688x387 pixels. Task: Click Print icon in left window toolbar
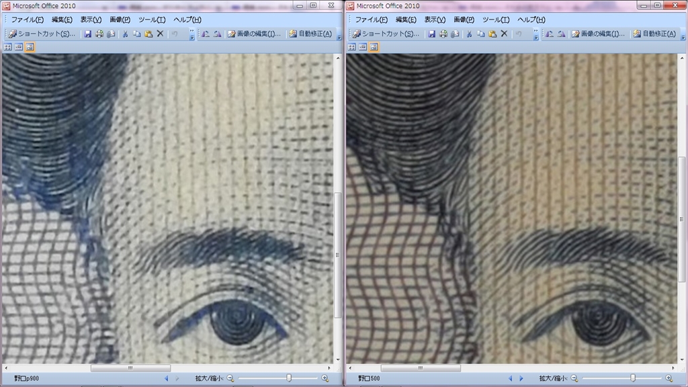click(x=99, y=34)
